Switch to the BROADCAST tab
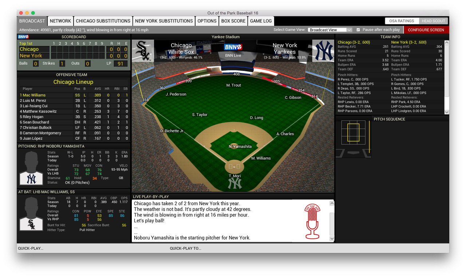This screenshot has width=466, height=277. (x=32, y=21)
